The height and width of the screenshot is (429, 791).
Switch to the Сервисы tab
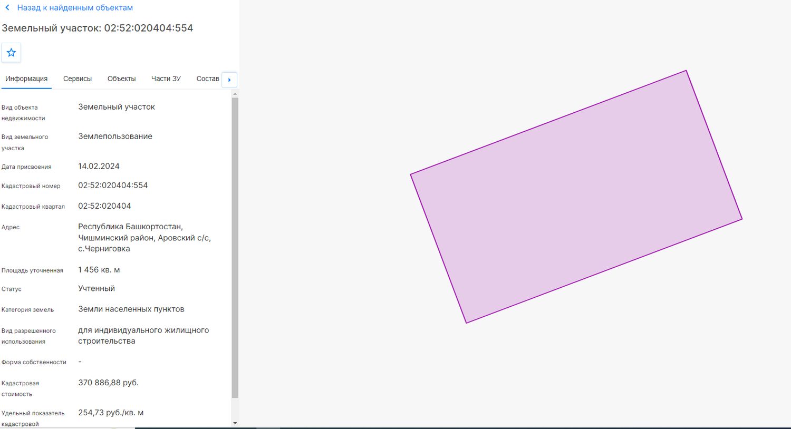point(78,79)
